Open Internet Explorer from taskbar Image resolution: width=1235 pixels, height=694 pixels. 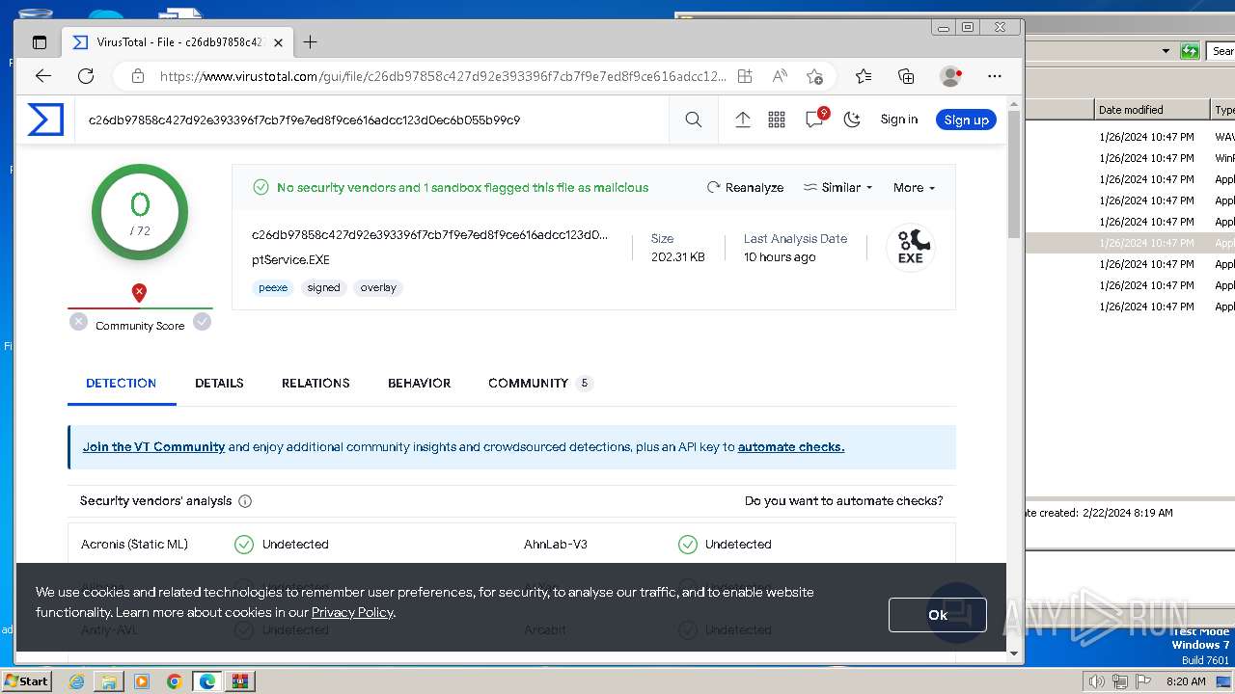point(76,681)
